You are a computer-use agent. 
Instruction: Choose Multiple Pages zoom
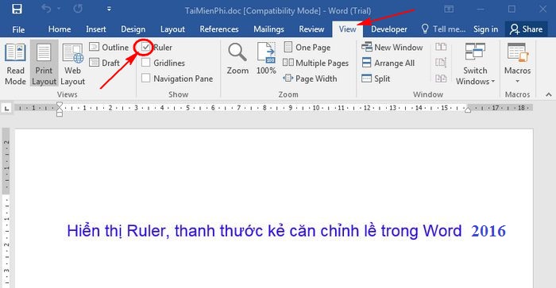[315, 63]
